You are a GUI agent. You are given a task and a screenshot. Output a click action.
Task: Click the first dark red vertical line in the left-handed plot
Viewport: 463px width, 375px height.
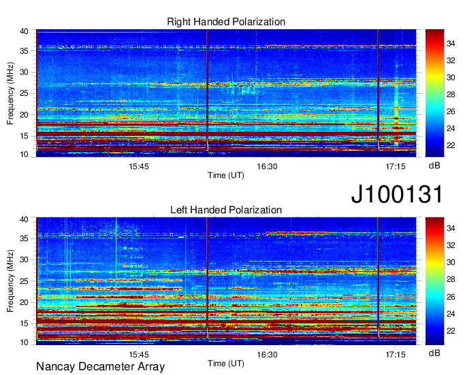pos(208,278)
